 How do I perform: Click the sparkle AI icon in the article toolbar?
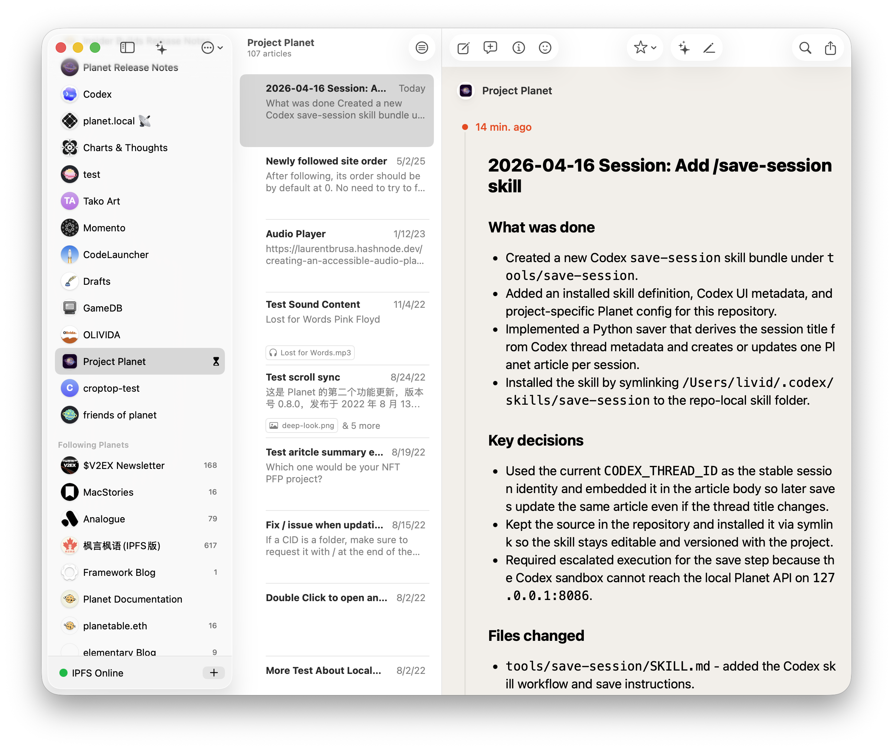pos(684,48)
